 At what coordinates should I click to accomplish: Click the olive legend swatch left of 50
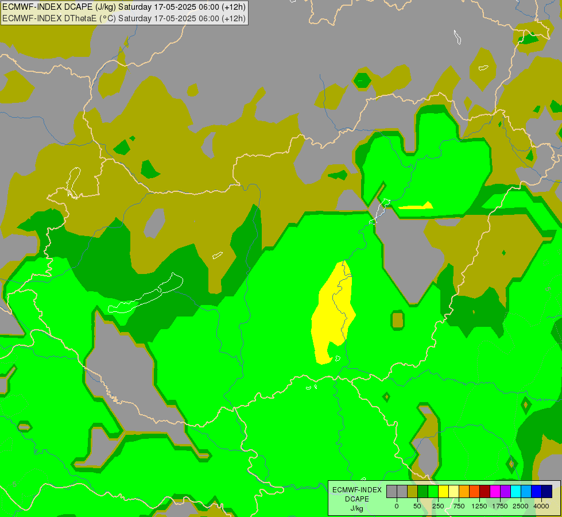[413, 491]
